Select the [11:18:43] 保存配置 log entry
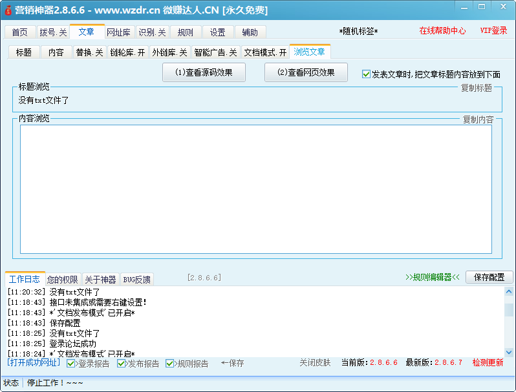Viewport: 516px width, 392px height. [x=44, y=323]
